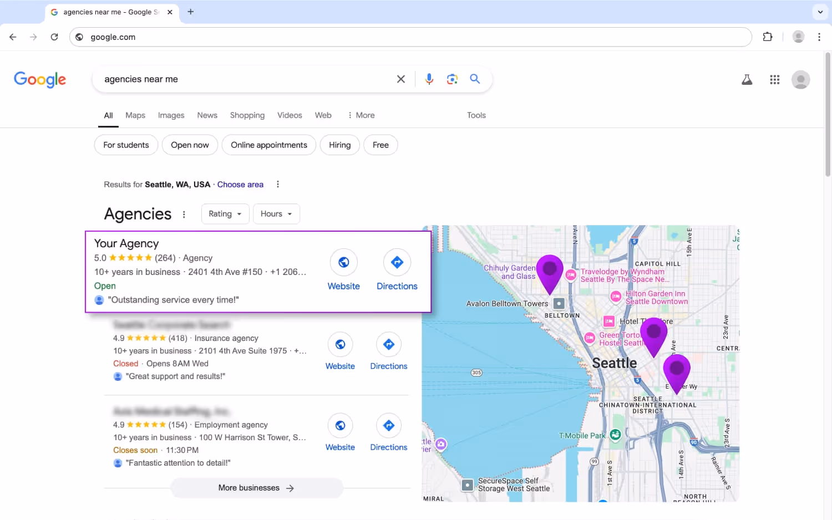Click the T-Mobile Park map marker
832x520 pixels.
pyautogui.click(x=615, y=435)
